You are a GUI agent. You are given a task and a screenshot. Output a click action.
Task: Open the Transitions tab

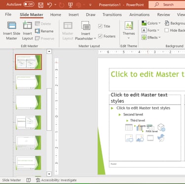tap(112, 15)
